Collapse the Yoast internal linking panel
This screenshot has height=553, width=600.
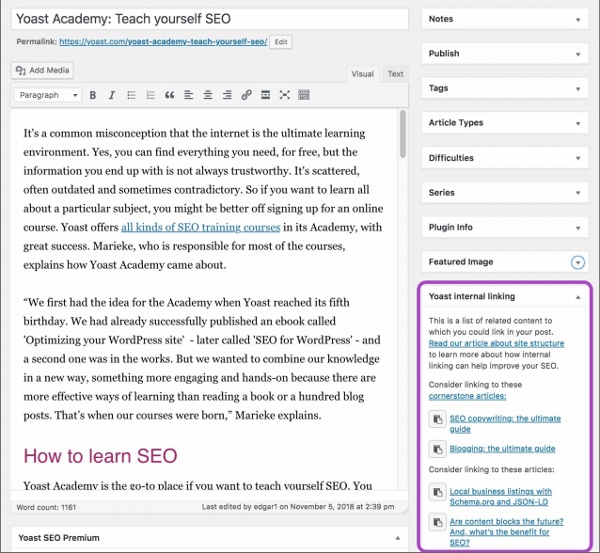pos(577,297)
